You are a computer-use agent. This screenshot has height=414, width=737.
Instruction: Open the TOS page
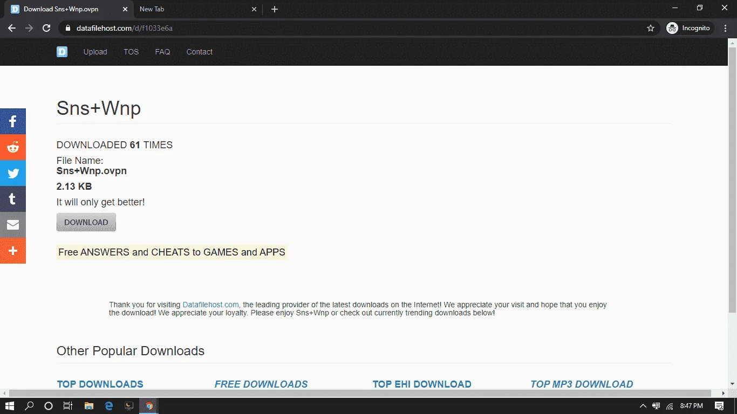tap(131, 52)
